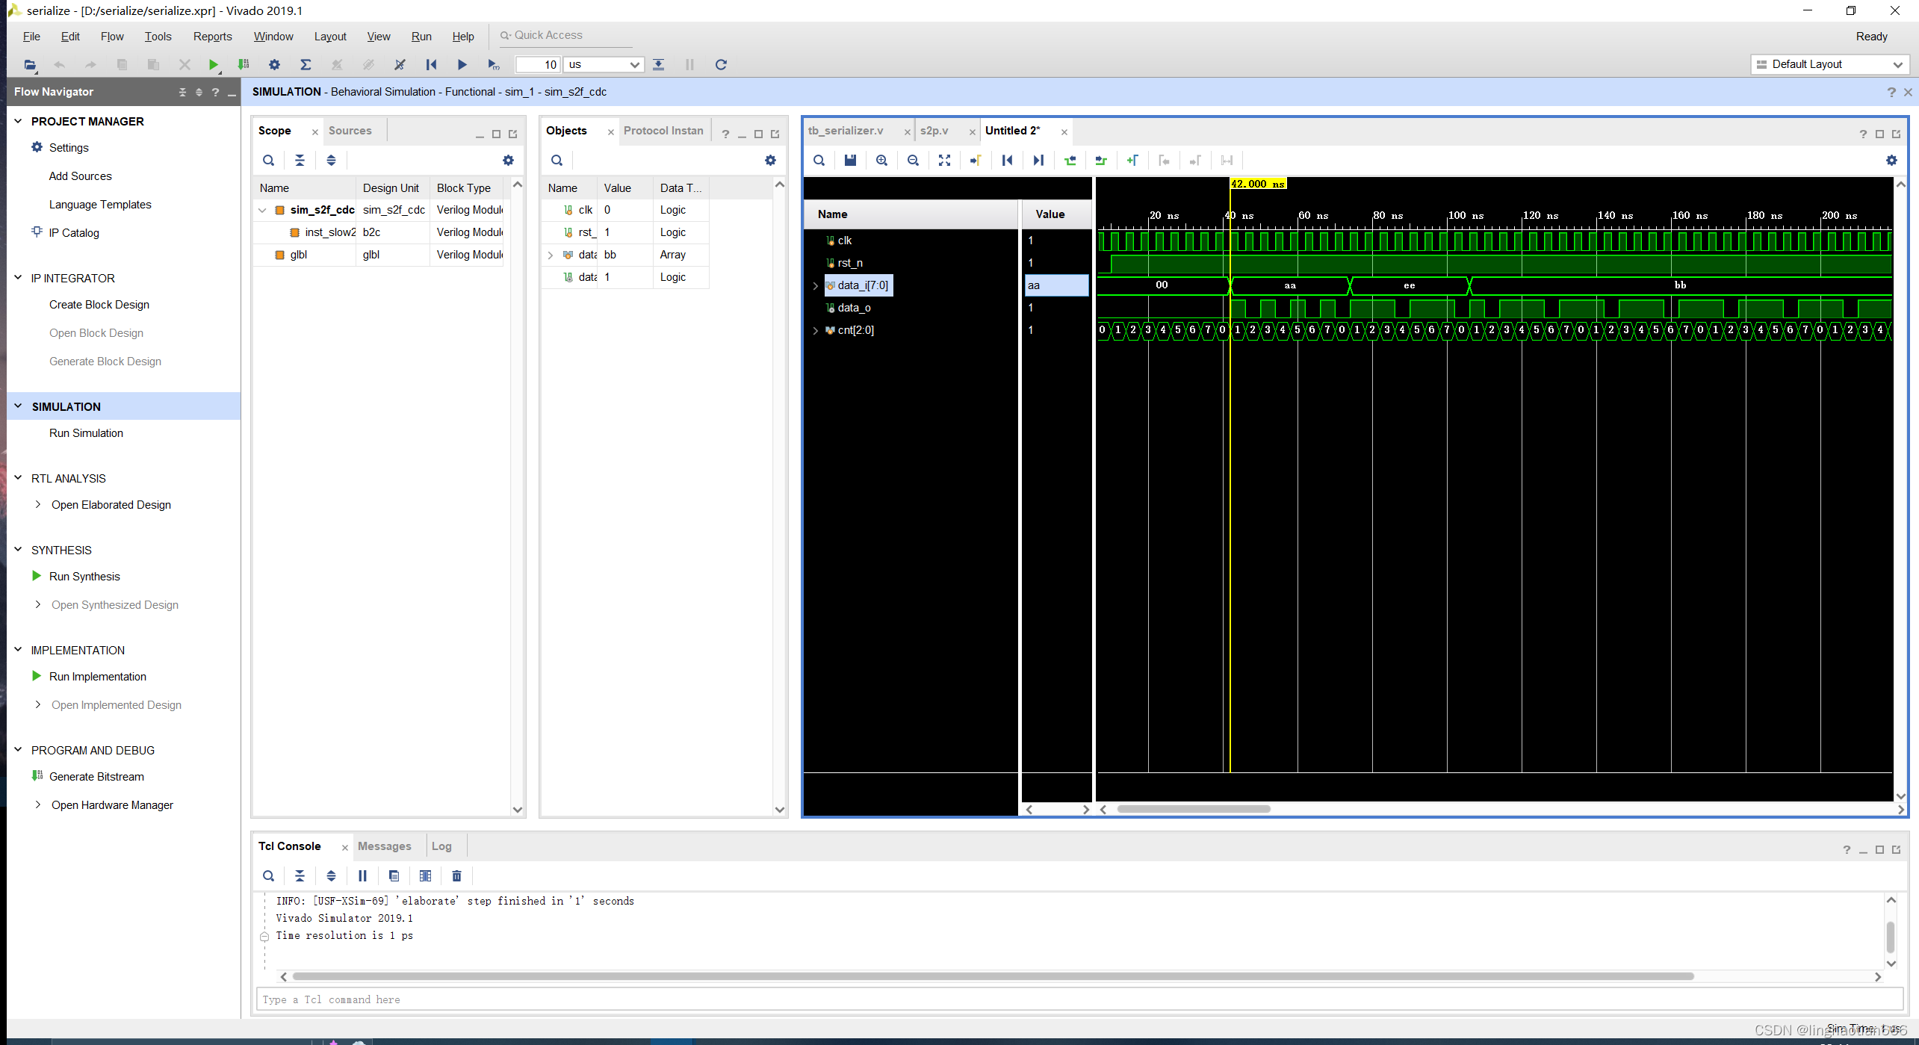This screenshot has width=1919, height=1045.
Task: Pause the running simulation
Action: pyautogui.click(x=689, y=64)
